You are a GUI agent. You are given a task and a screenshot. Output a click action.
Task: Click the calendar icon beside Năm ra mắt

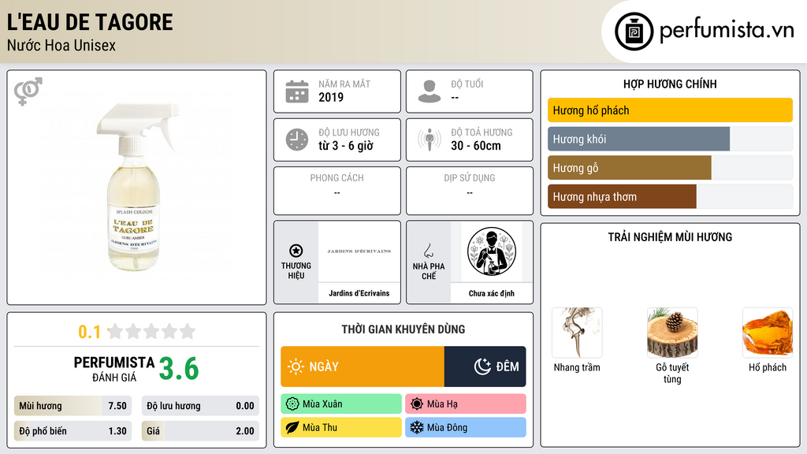pyautogui.click(x=297, y=91)
